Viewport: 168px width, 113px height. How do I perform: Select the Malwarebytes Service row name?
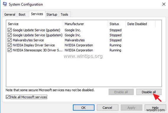point(28,40)
